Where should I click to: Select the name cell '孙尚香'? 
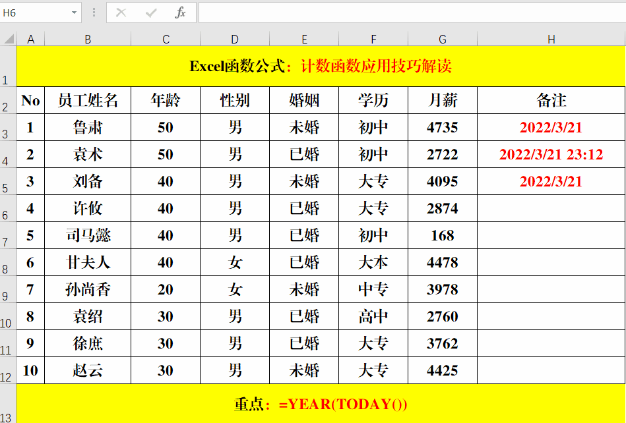(88, 289)
